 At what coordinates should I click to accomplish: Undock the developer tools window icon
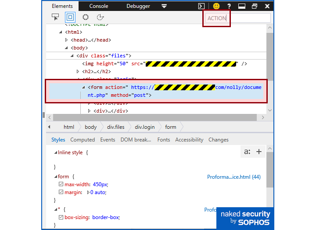255,6
